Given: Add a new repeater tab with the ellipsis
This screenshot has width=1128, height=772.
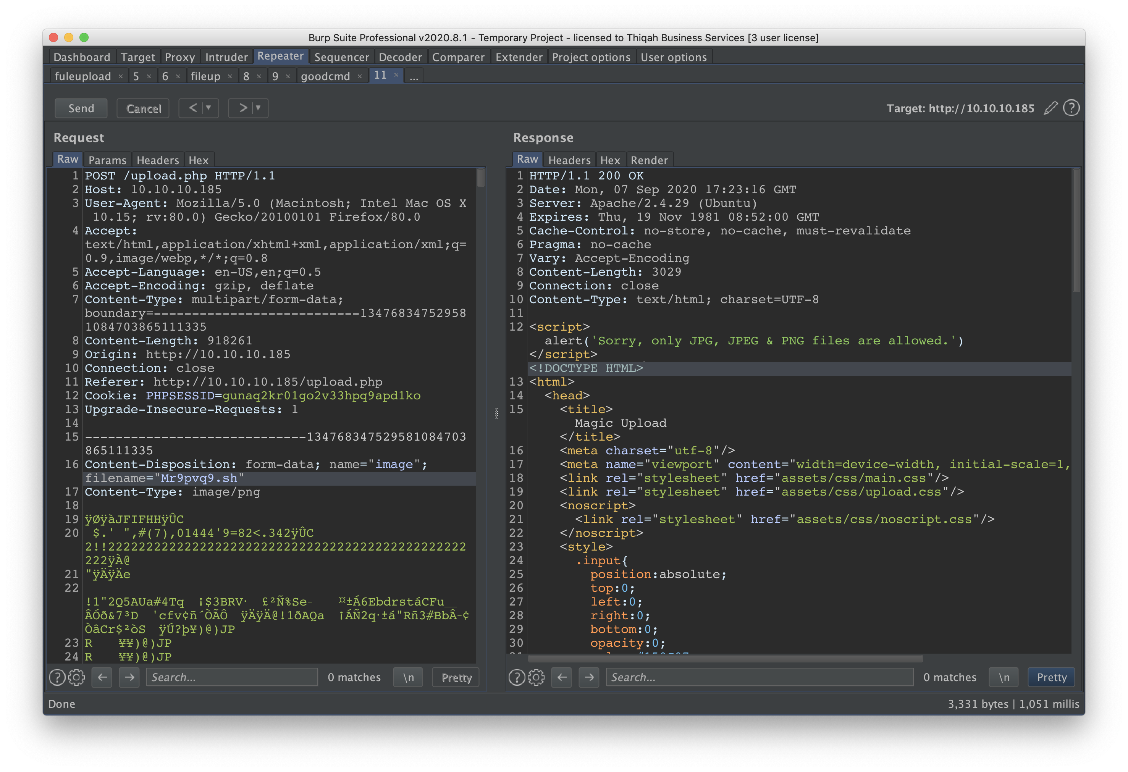Looking at the screenshot, I should tap(414, 76).
